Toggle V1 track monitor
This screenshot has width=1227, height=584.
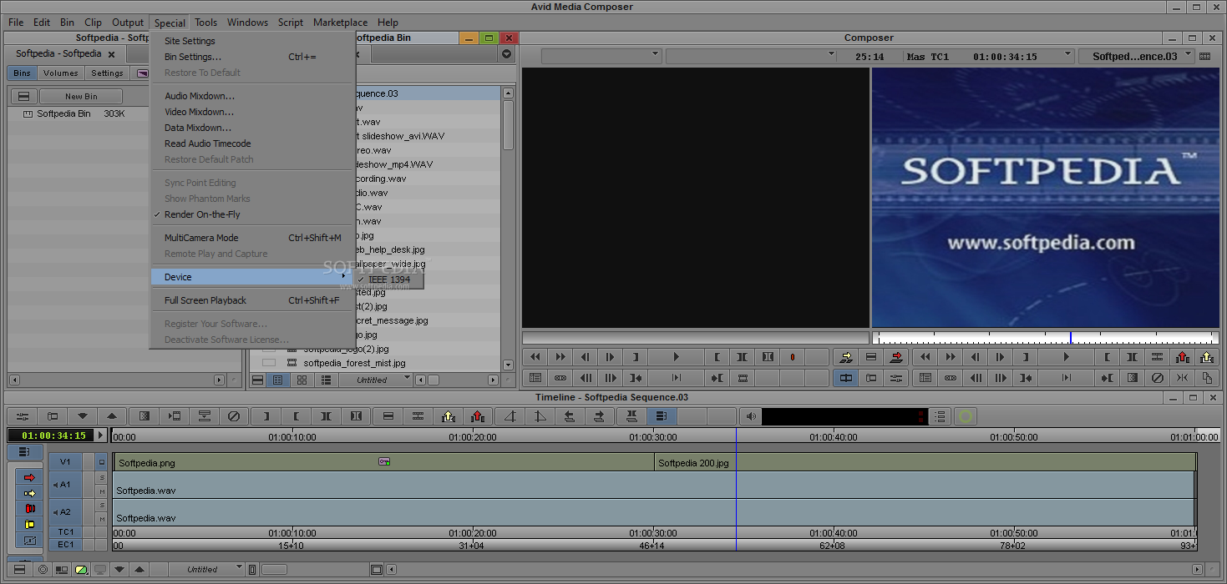(102, 461)
